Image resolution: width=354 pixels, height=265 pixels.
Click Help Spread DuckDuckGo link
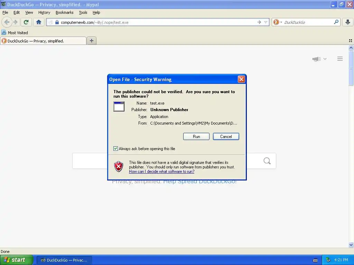[x=200, y=181]
